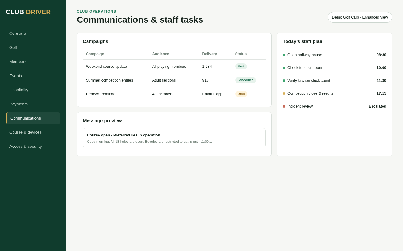Click the 17:15 competition close time

[x=381, y=93]
